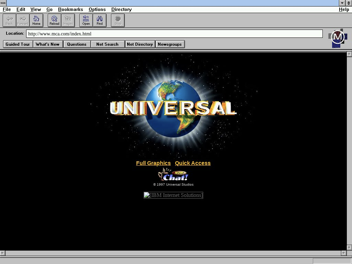Click the Netscape M logo icon
This screenshot has width=352, height=264.
point(338,38)
